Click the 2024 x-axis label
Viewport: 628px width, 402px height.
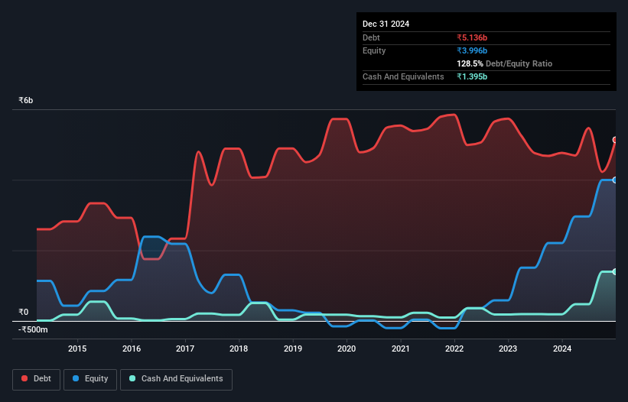point(562,349)
